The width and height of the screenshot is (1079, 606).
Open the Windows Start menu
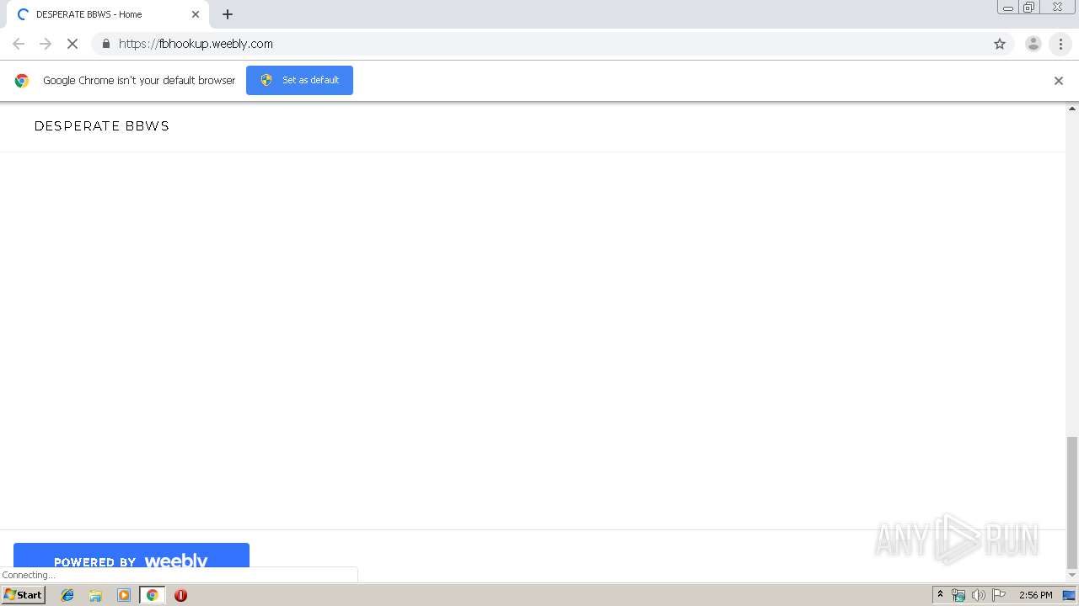(x=24, y=594)
